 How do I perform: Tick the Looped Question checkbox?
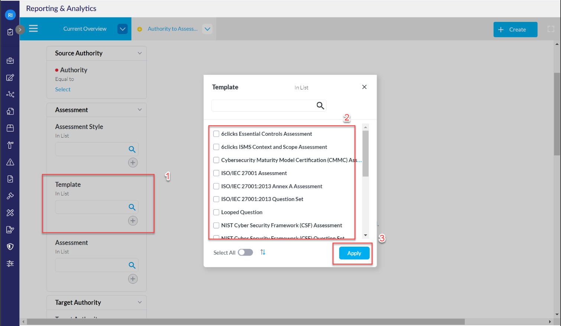point(216,212)
